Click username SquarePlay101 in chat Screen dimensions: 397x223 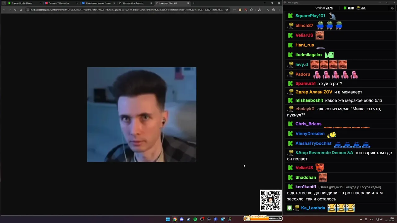310,16
